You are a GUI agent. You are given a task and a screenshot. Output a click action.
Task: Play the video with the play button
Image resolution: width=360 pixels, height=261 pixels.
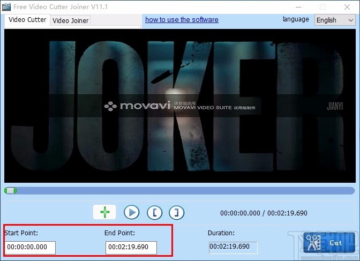pyautogui.click(x=132, y=213)
